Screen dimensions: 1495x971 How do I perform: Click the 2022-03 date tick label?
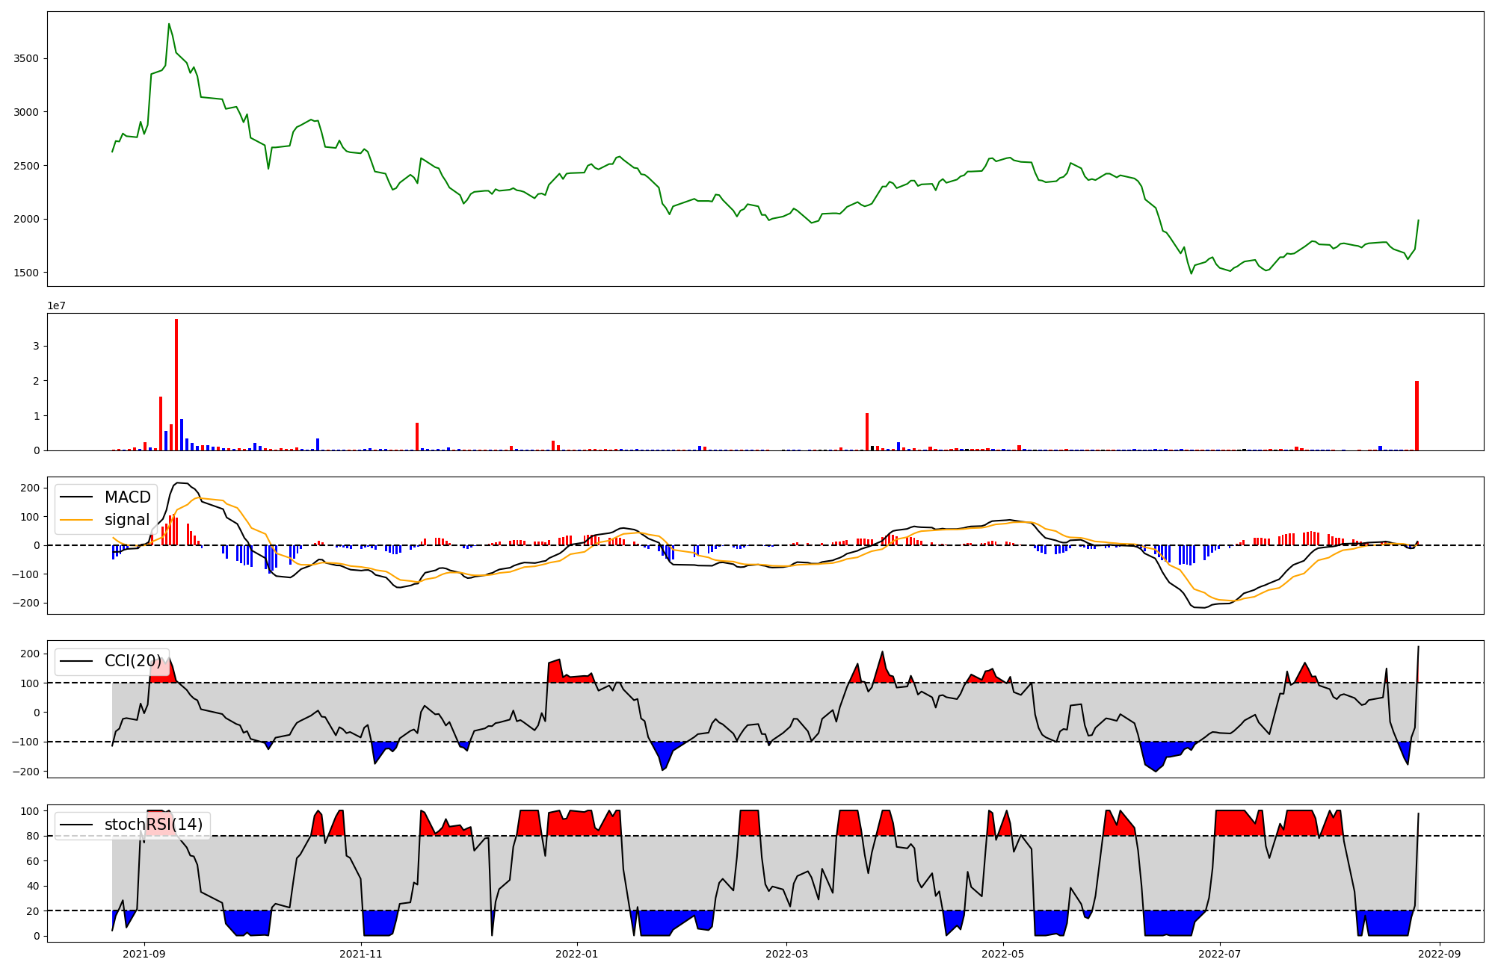point(786,954)
